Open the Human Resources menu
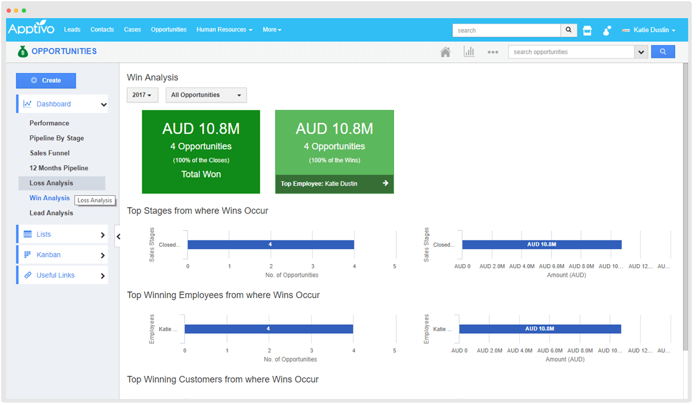The width and height of the screenshot is (696, 405). coord(224,29)
